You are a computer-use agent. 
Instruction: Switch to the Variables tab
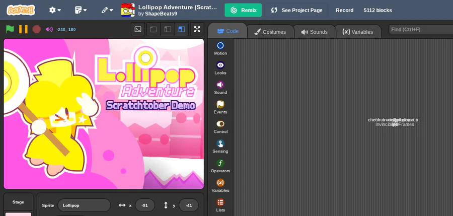[358, 32]
